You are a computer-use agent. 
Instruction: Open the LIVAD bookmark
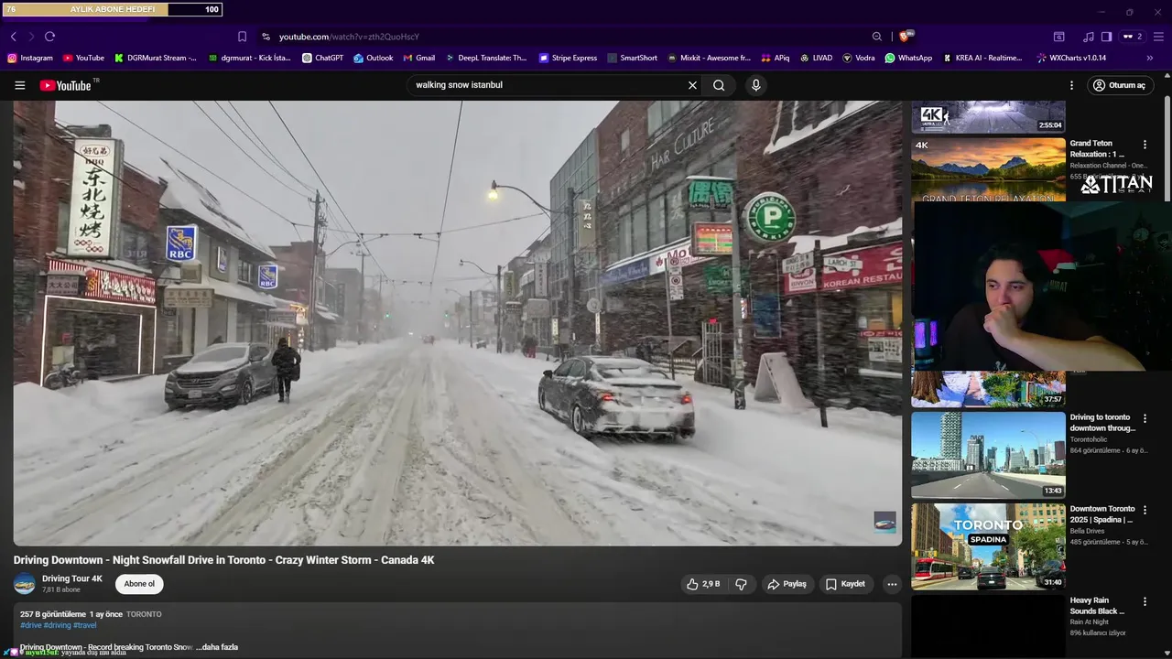tap(816, 58)
